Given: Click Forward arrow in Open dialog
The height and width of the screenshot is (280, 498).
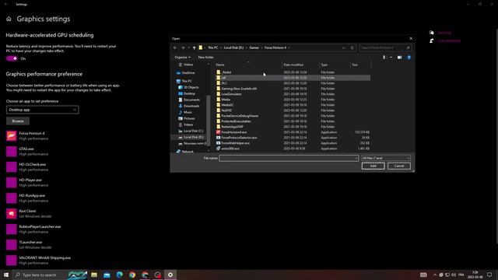Looking at the screenshot, I should (183, 47).
